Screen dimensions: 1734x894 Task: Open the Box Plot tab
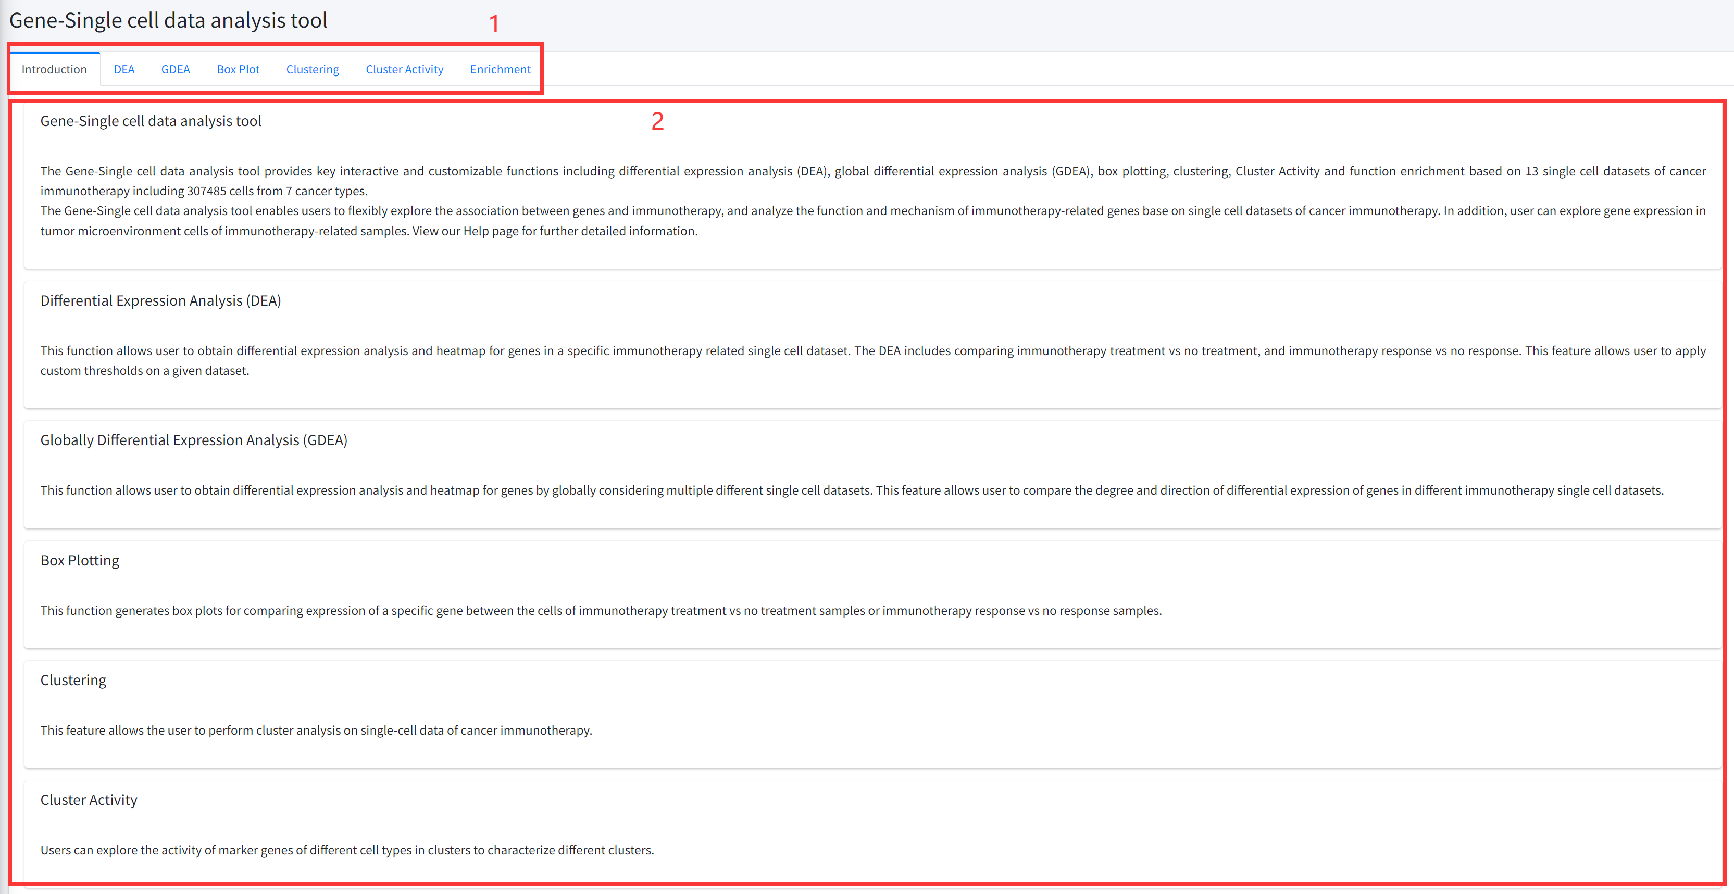click(238, 69)
